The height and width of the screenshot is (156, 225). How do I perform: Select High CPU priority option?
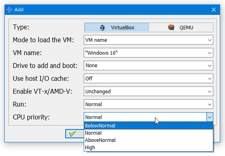[149, 148]
